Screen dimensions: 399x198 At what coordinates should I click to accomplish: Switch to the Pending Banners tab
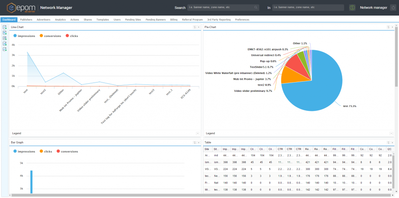coord(155,19)
